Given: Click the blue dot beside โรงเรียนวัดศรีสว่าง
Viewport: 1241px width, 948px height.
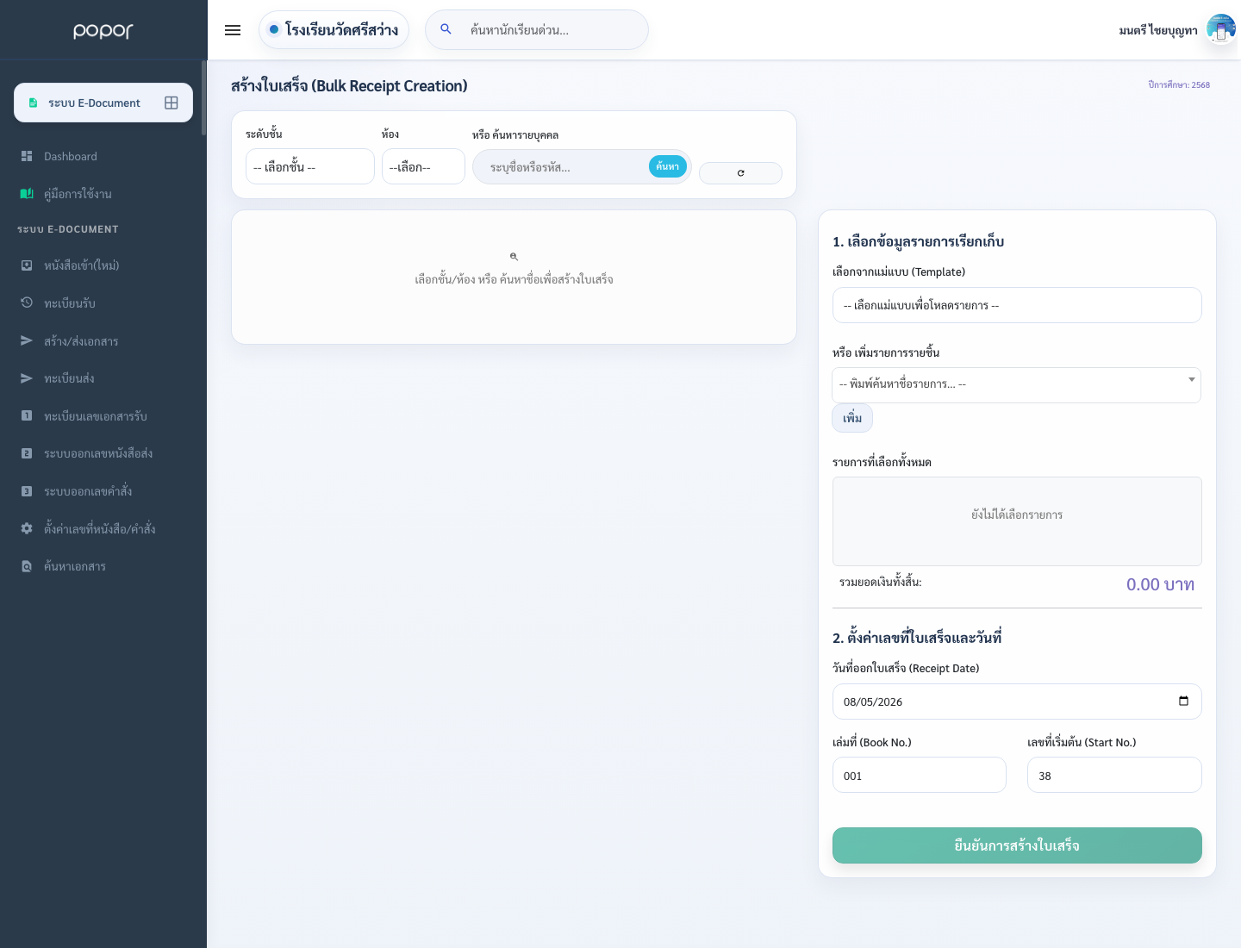Looking at the screenshot, I should point(274,29).
